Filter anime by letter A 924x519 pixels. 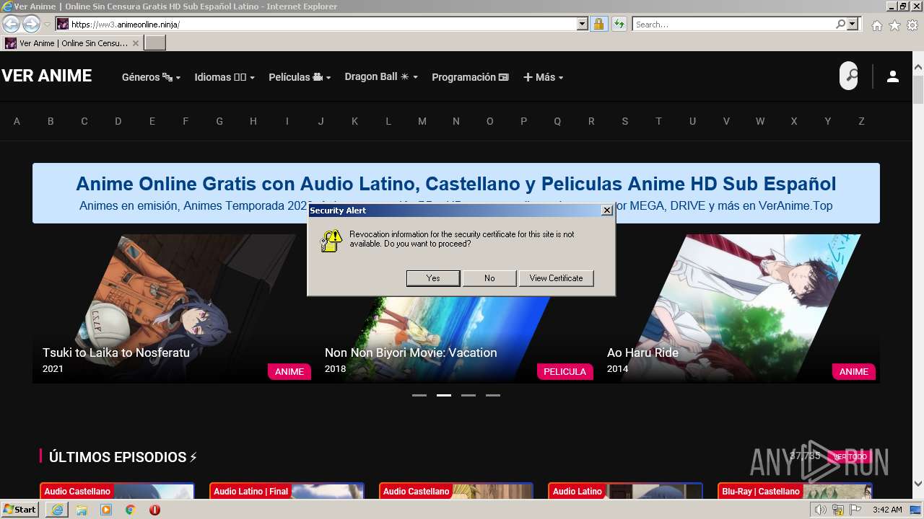click(17, 121)
